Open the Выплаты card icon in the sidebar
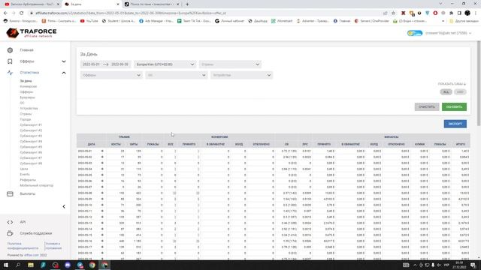The width and height of the screenshot is (481, 270). [x=10, y=193]
